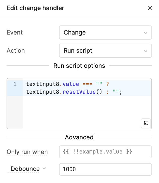The image size is (159, 183).
Task: Focus the Only run when input field
Action: point(105,152)
